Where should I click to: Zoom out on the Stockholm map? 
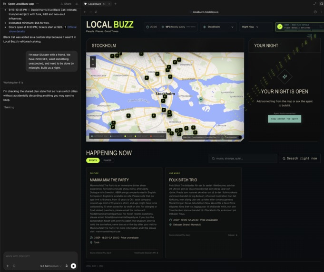93,65
